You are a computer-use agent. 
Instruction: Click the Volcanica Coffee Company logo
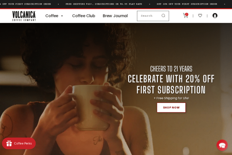[x=24, y=16]
